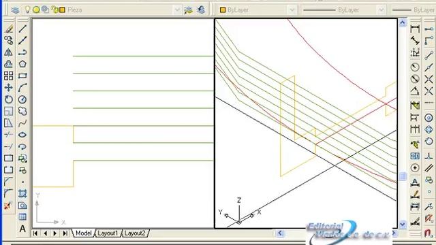The width and height of the screenshot is (436, 245).
Task: Click Make Object's Layer Current icon
Action: [x=188, y=10]
